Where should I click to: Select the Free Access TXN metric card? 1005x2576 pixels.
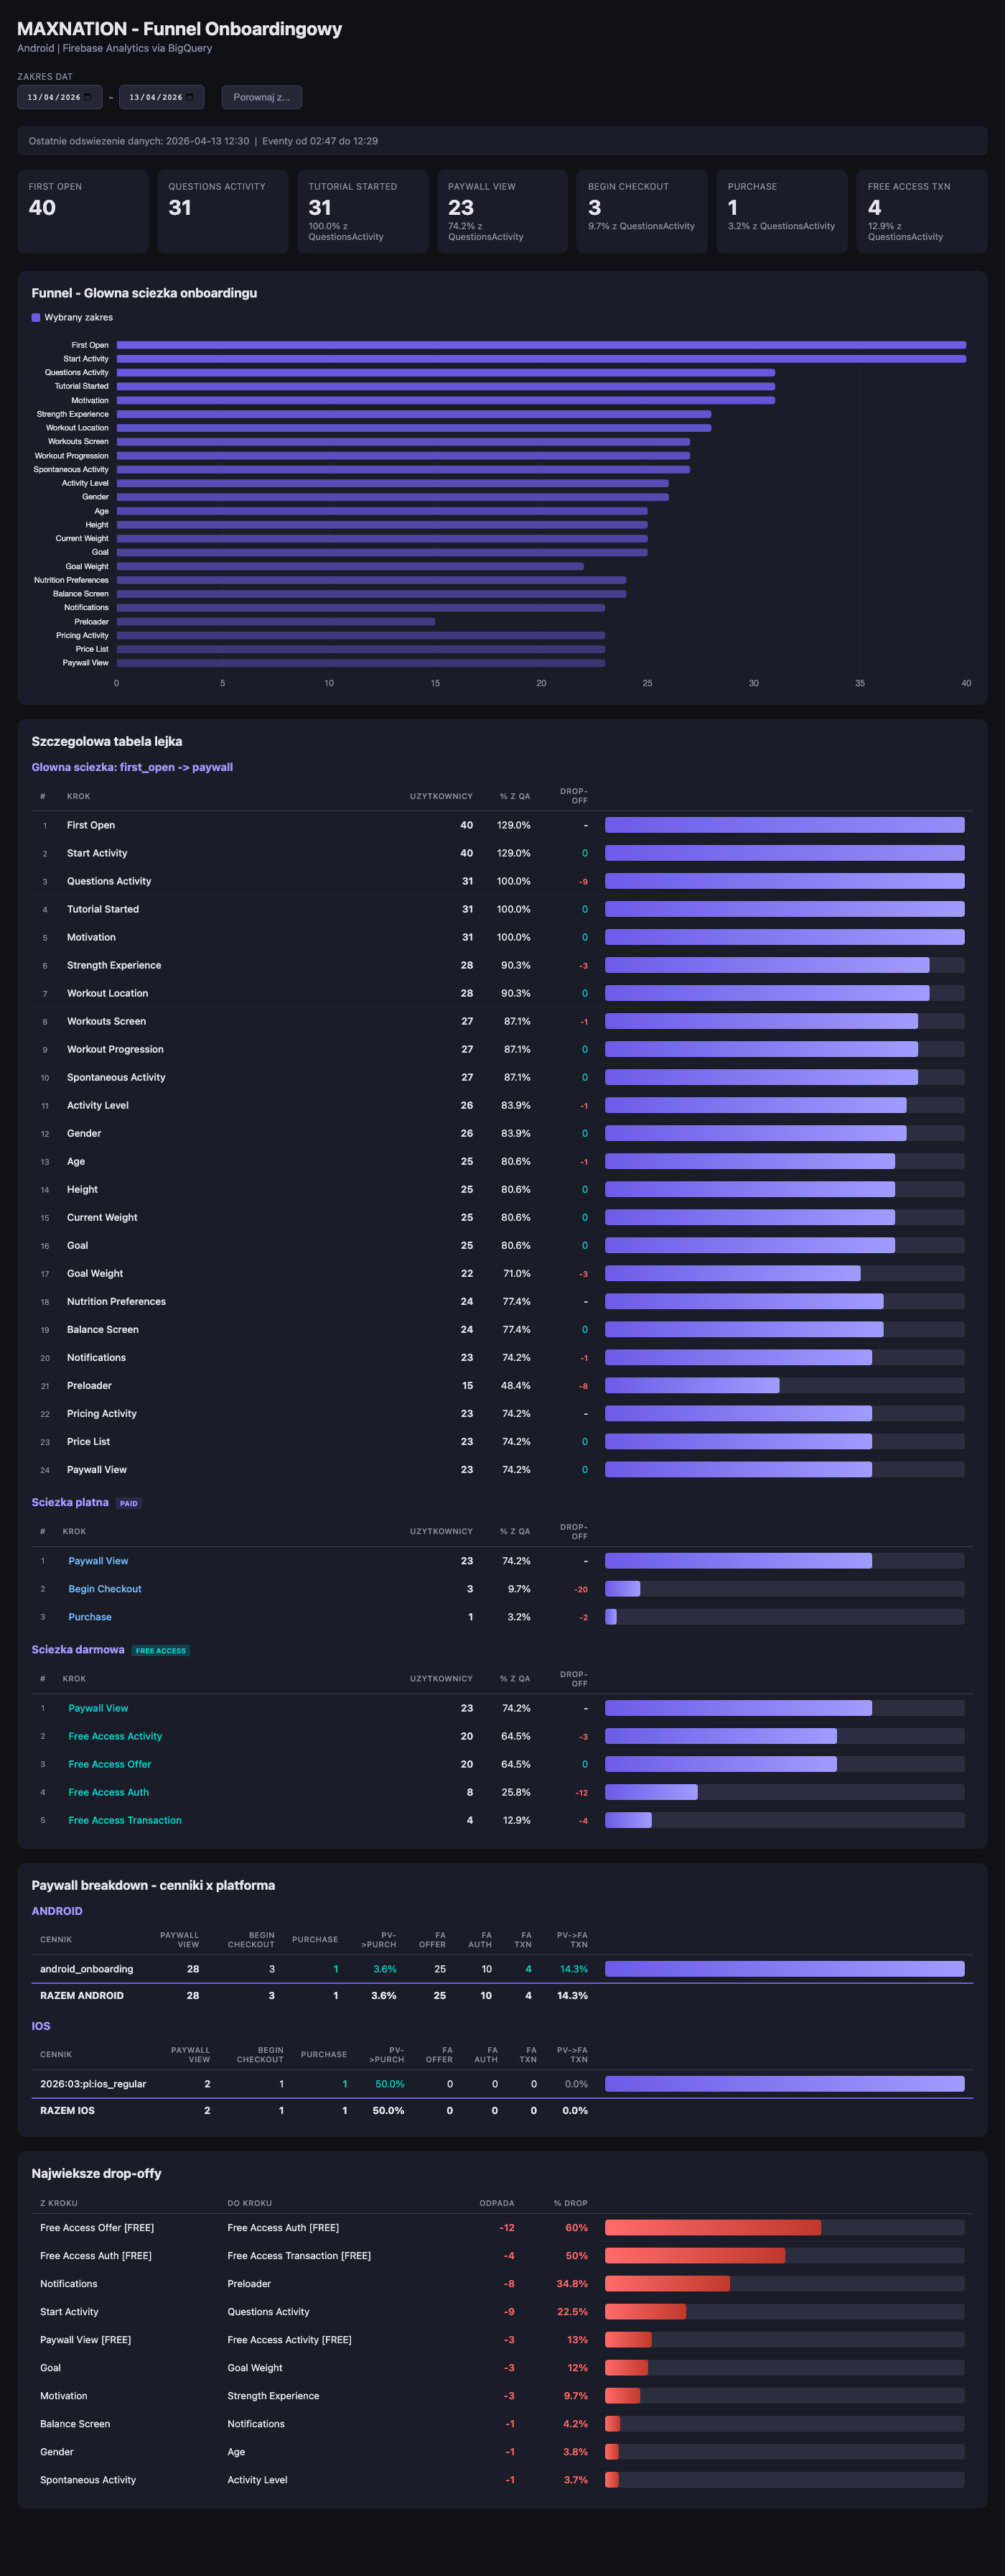[921, 211]
